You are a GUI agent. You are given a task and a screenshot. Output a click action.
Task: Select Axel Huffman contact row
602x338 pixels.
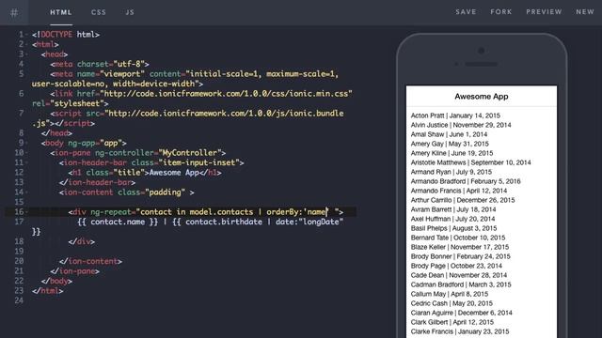(x=452, y=219)
